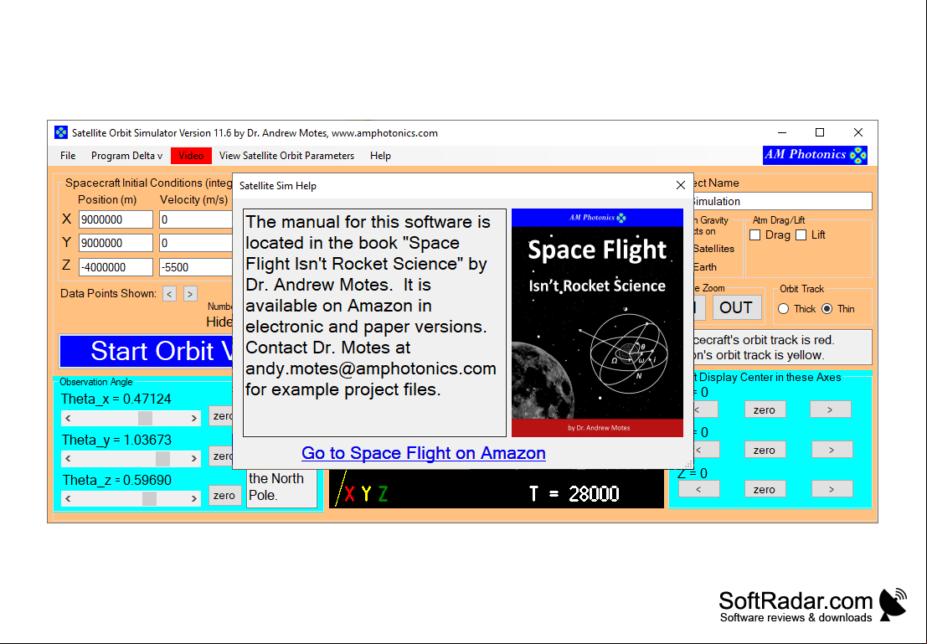Click the Theta_x = 0.47124 label
The image size is (927, 644).
(116, 399)
